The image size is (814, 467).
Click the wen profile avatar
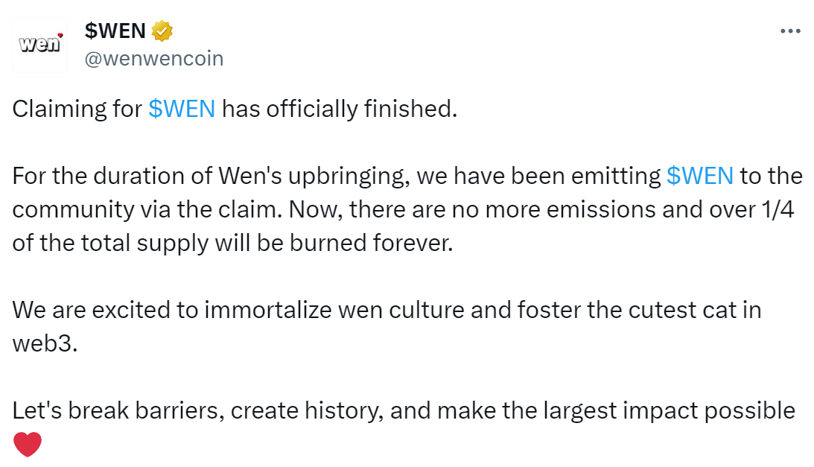(40, 45)
